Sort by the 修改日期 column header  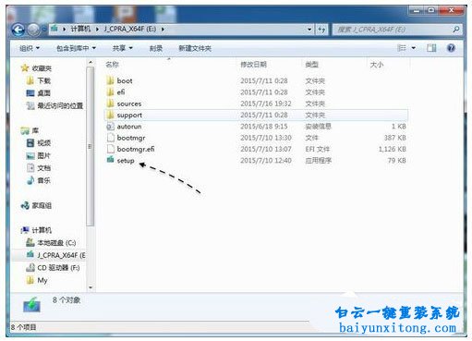click(x=253, y=65)
